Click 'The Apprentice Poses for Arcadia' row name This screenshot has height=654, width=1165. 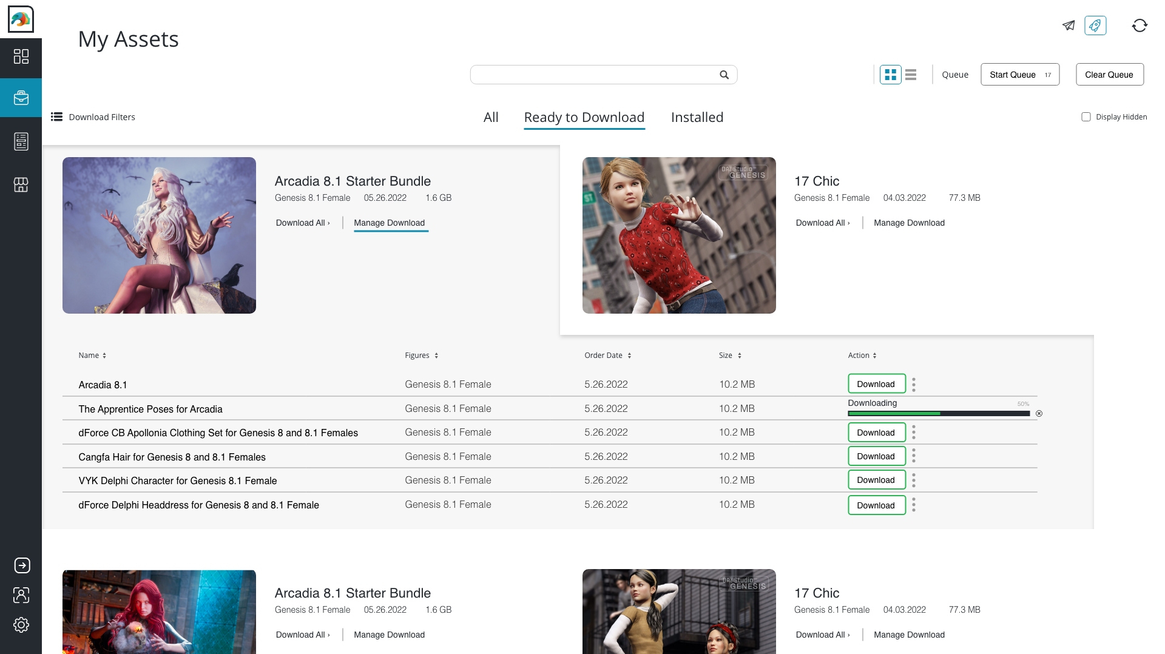150,410
